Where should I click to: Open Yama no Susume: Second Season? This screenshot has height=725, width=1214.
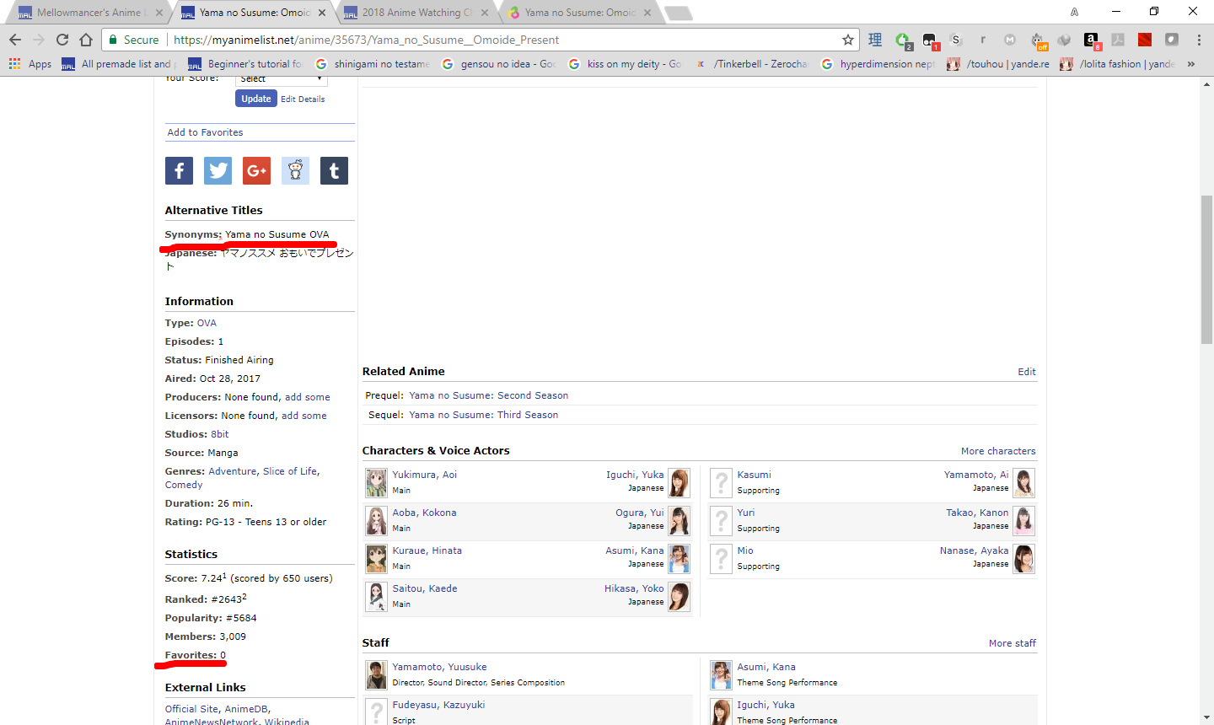tap(489, 395)
